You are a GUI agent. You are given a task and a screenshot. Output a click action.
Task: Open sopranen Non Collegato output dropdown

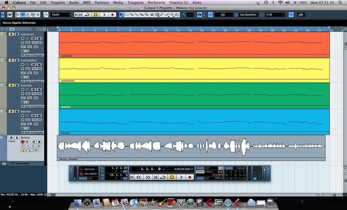coord(32,55)
